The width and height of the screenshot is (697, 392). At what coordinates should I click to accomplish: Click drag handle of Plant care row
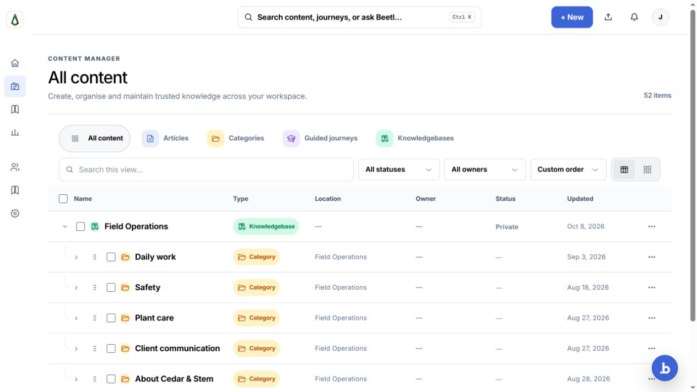pyautogui.click(x=95, y=318)
